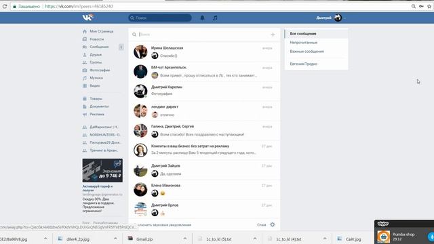This screenshot has height=244, width=434.
Task: Start new conversation with plus icon
Action: (273, 35)
